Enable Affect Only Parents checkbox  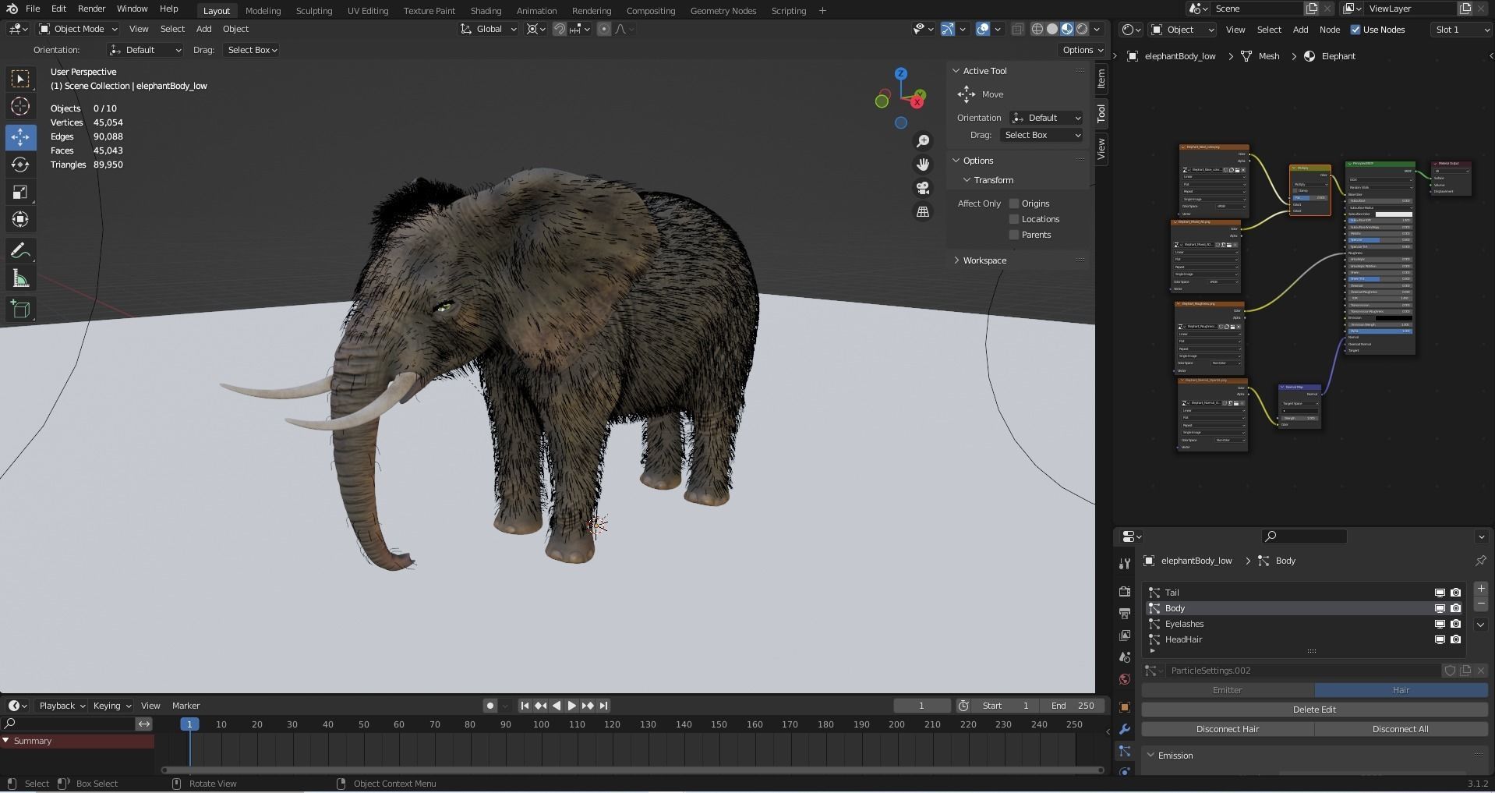[1014, 235]
